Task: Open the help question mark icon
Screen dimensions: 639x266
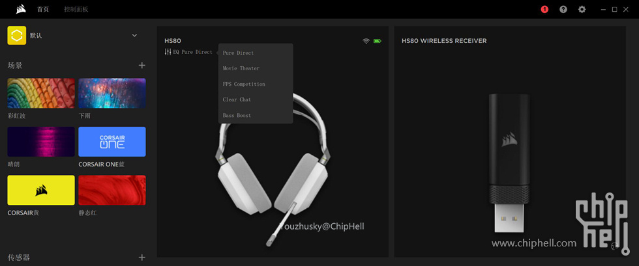Action: point(563,9)
